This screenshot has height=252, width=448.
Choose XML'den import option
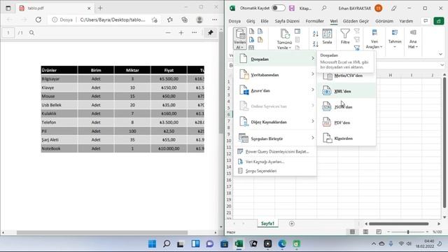click(x=346, y=91)
